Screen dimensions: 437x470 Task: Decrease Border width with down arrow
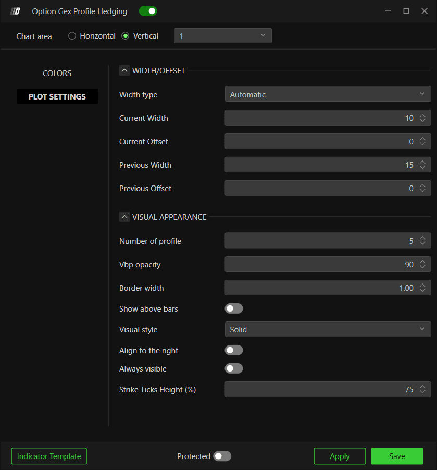coord(422,290)
